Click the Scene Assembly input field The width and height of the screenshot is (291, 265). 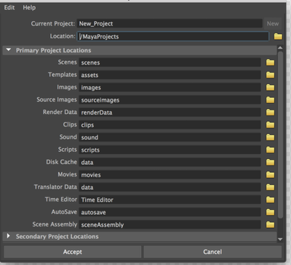pos(170,224)
